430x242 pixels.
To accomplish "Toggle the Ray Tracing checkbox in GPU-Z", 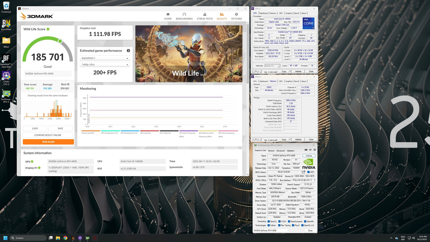I will [x=279, y=225].
